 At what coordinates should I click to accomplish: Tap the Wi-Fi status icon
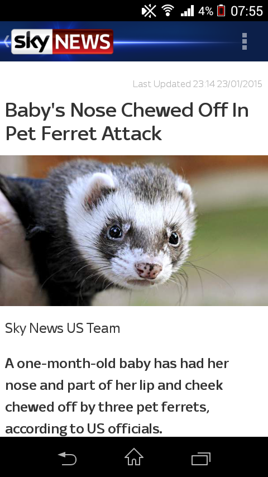(167, 11)
